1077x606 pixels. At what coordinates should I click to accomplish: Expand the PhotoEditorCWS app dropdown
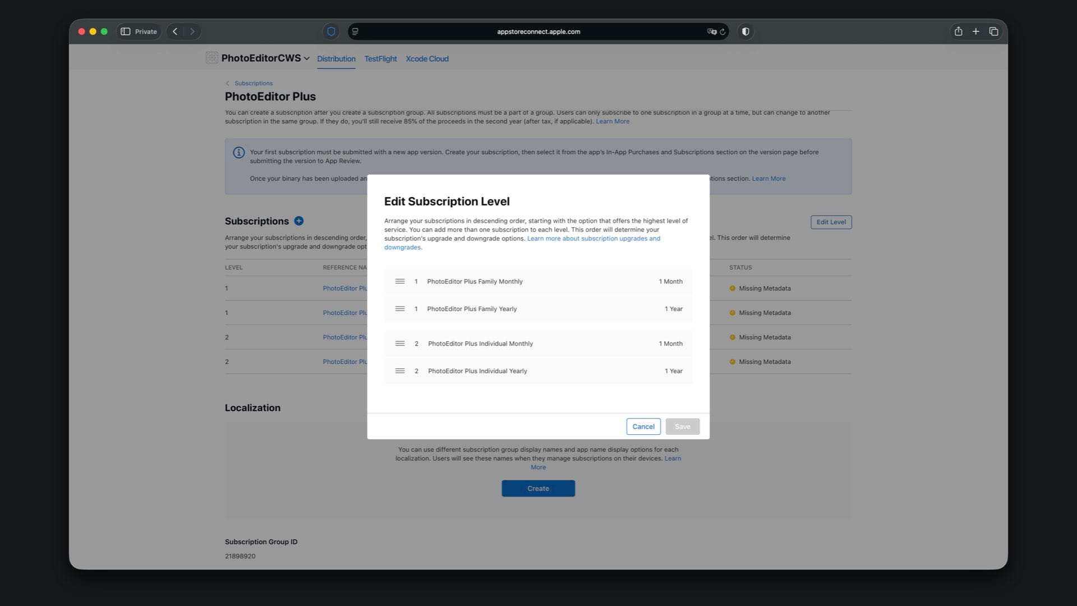pos(306,58)
